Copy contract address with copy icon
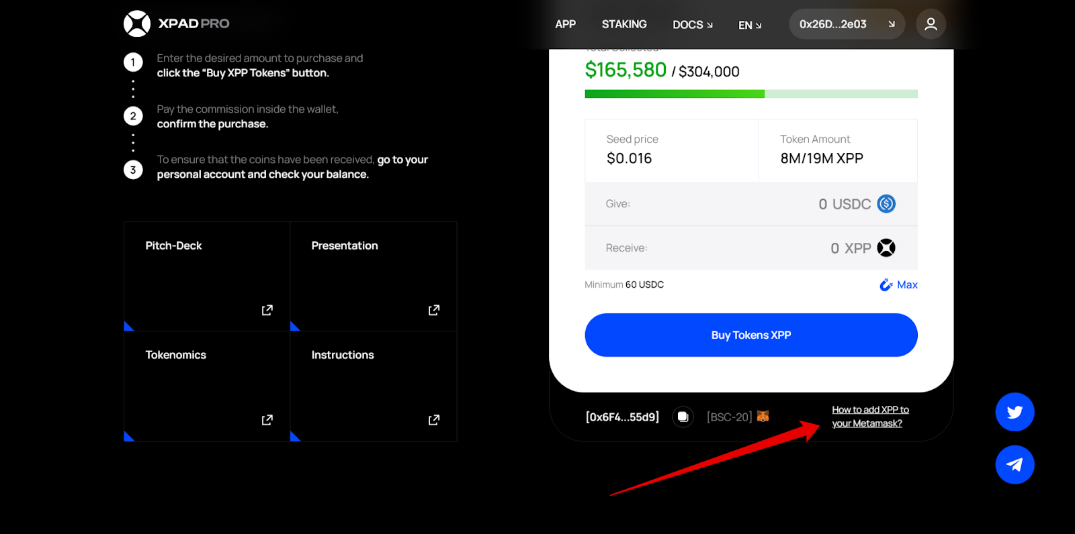This screenshot has height=534, width=1075. click(x=683, y=417)
